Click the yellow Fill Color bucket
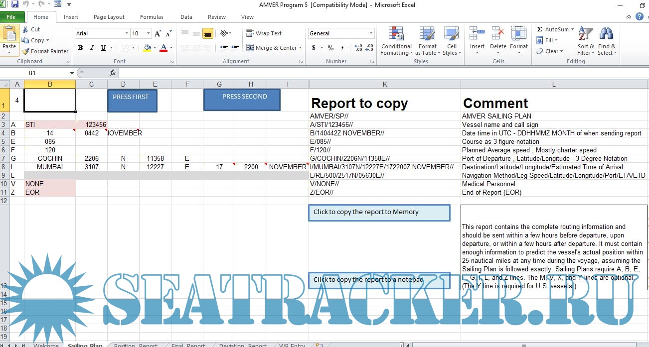Screen dimensions: 649x347 [147, 48]
